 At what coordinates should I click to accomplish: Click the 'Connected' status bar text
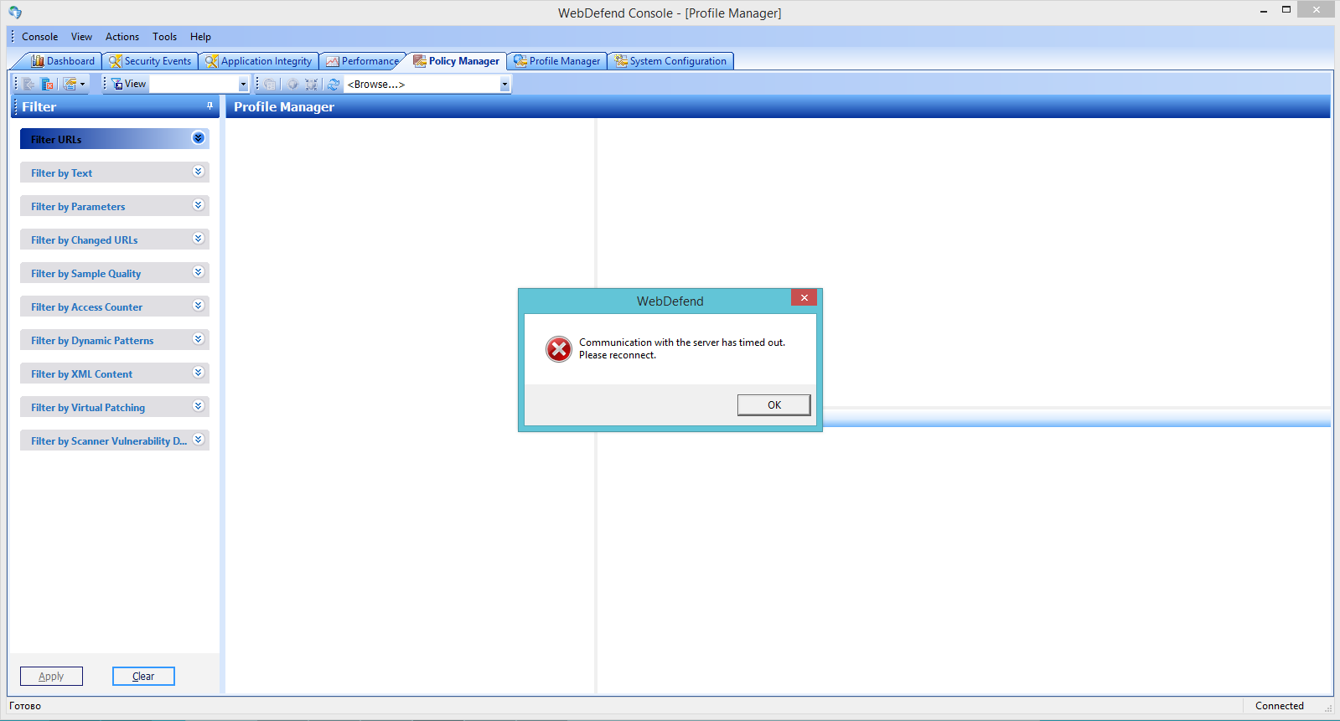[1280, 706]
